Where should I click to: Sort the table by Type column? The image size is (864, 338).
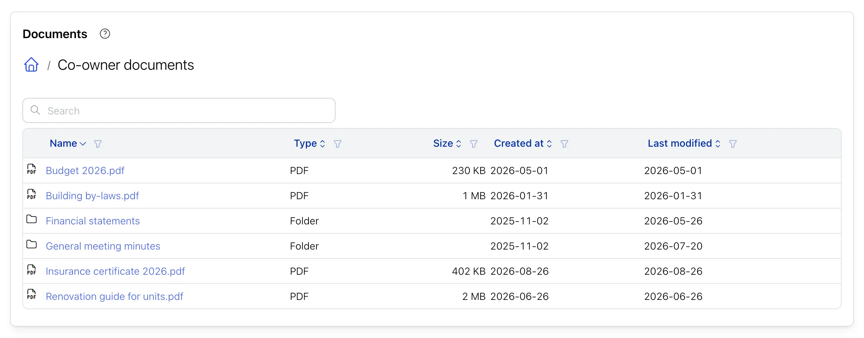310,143
